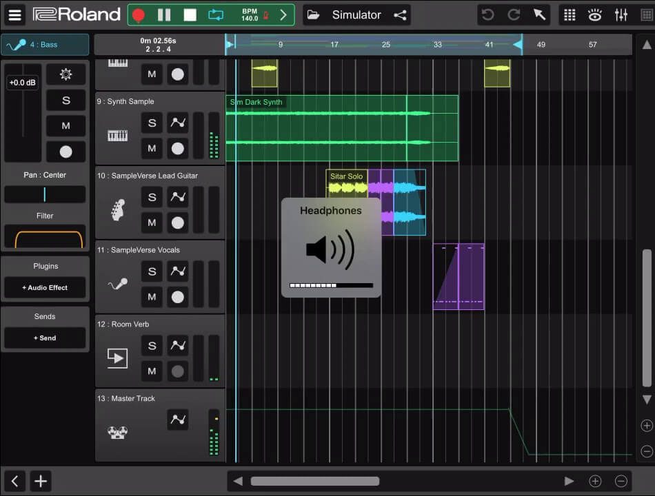The image size is (655, 496).
Task: Click the share project icon
Action: coord(400,15)
